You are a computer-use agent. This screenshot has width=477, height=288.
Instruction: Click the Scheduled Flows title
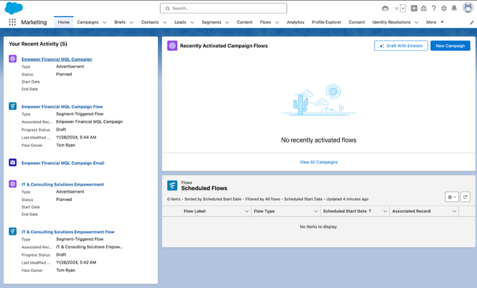click(x=204, y=188)
